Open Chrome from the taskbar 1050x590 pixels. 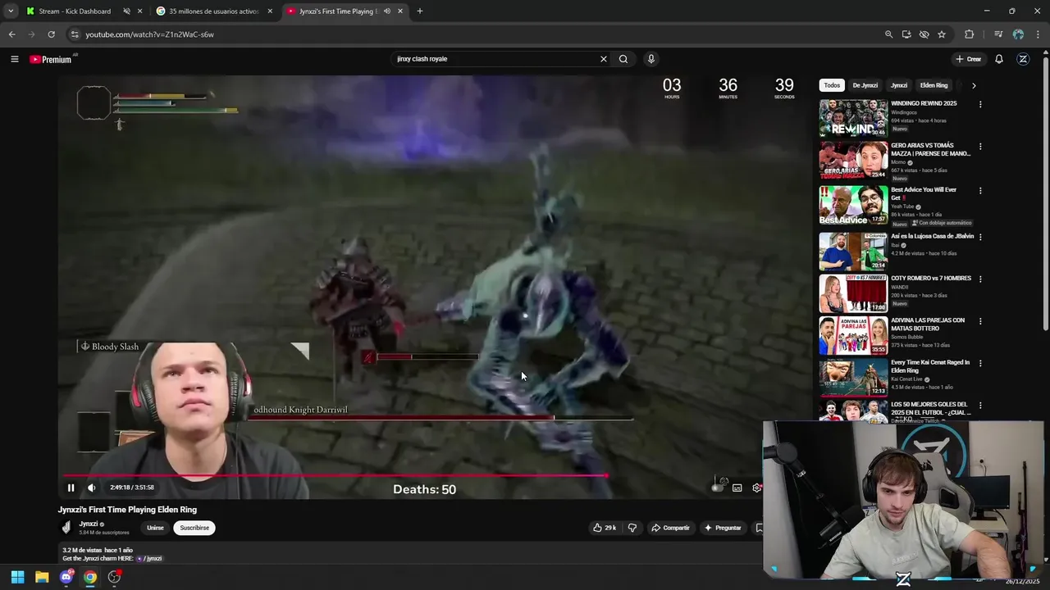point(90,577)
